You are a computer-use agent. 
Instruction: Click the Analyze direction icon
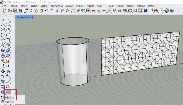8,92
